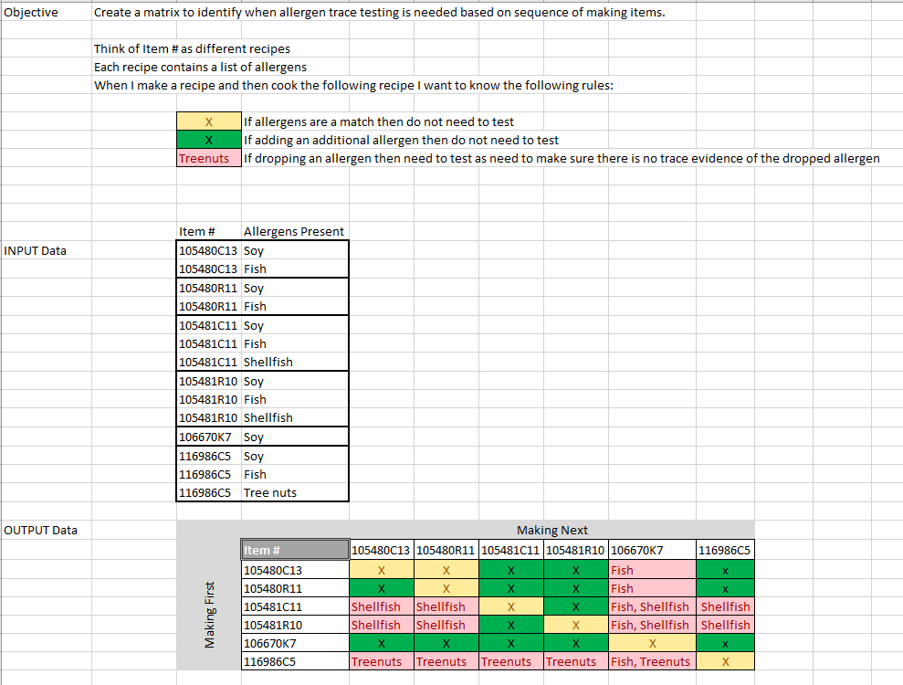Click the "Allergens Present" column header
The image size is (903, 685).
point(294,232)
